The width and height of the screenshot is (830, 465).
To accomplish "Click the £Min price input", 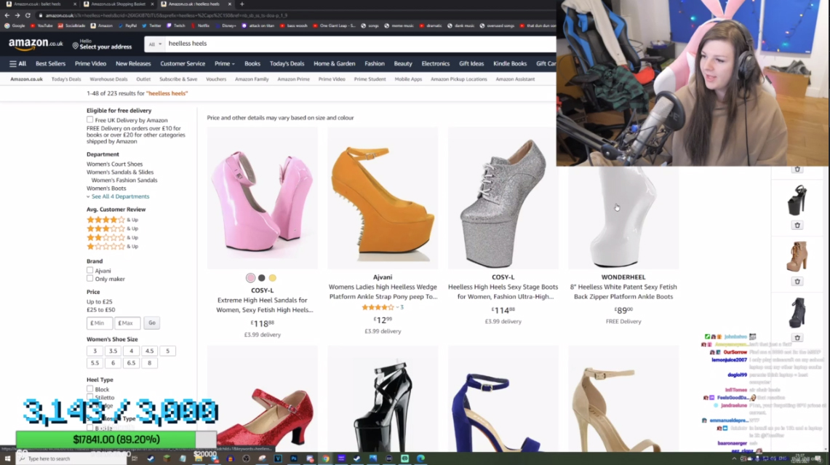I will click(100, 323).
